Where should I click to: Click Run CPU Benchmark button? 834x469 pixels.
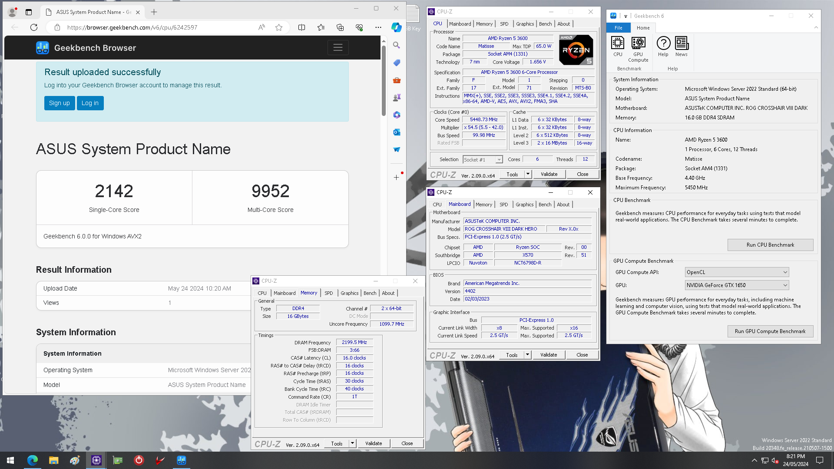coord(770,245)
